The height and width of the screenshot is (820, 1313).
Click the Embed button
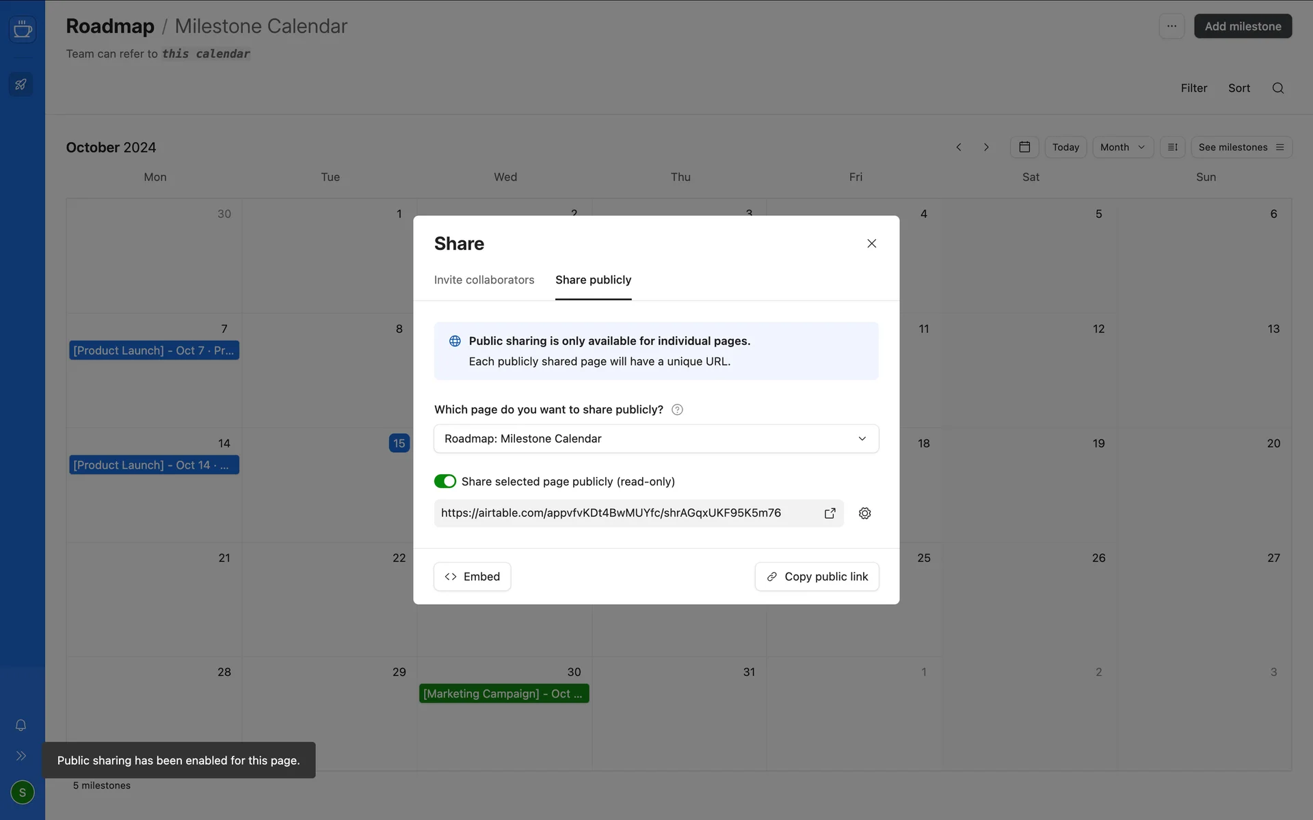point(472,577)
